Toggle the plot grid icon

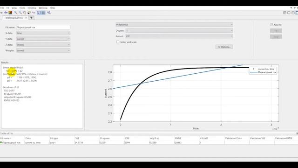pos(43,13)
